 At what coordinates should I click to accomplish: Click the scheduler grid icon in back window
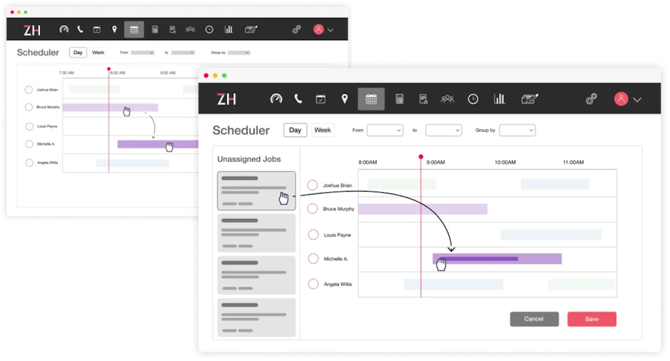coord(134,30)
